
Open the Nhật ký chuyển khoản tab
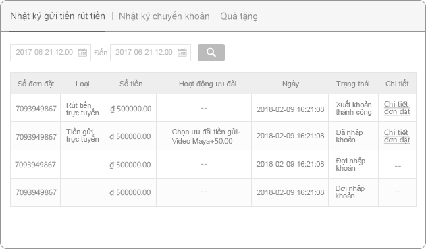(x=164, y=16)
